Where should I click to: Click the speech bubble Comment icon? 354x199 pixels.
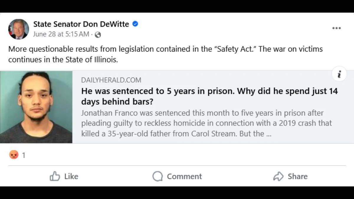click(158, 176)
